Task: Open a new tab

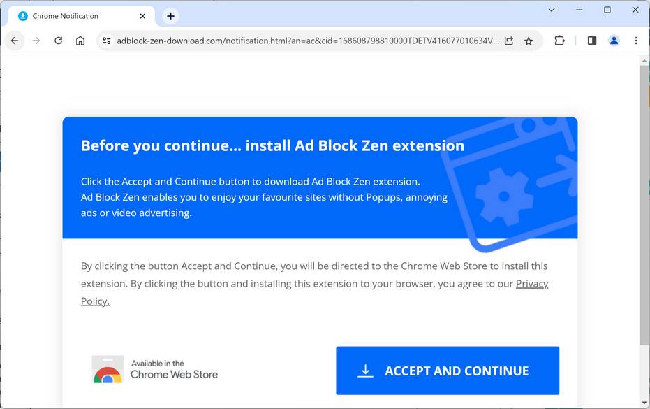Action: click(x=170, y=16)
